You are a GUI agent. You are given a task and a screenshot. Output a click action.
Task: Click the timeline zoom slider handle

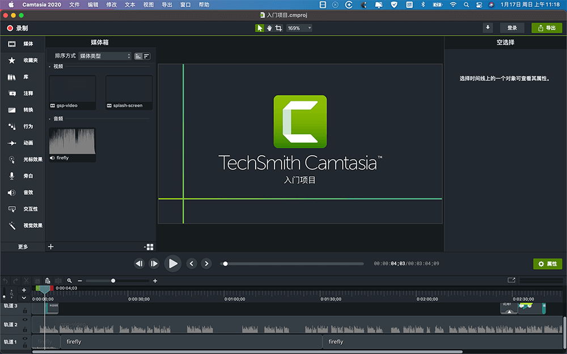point(113,281)
